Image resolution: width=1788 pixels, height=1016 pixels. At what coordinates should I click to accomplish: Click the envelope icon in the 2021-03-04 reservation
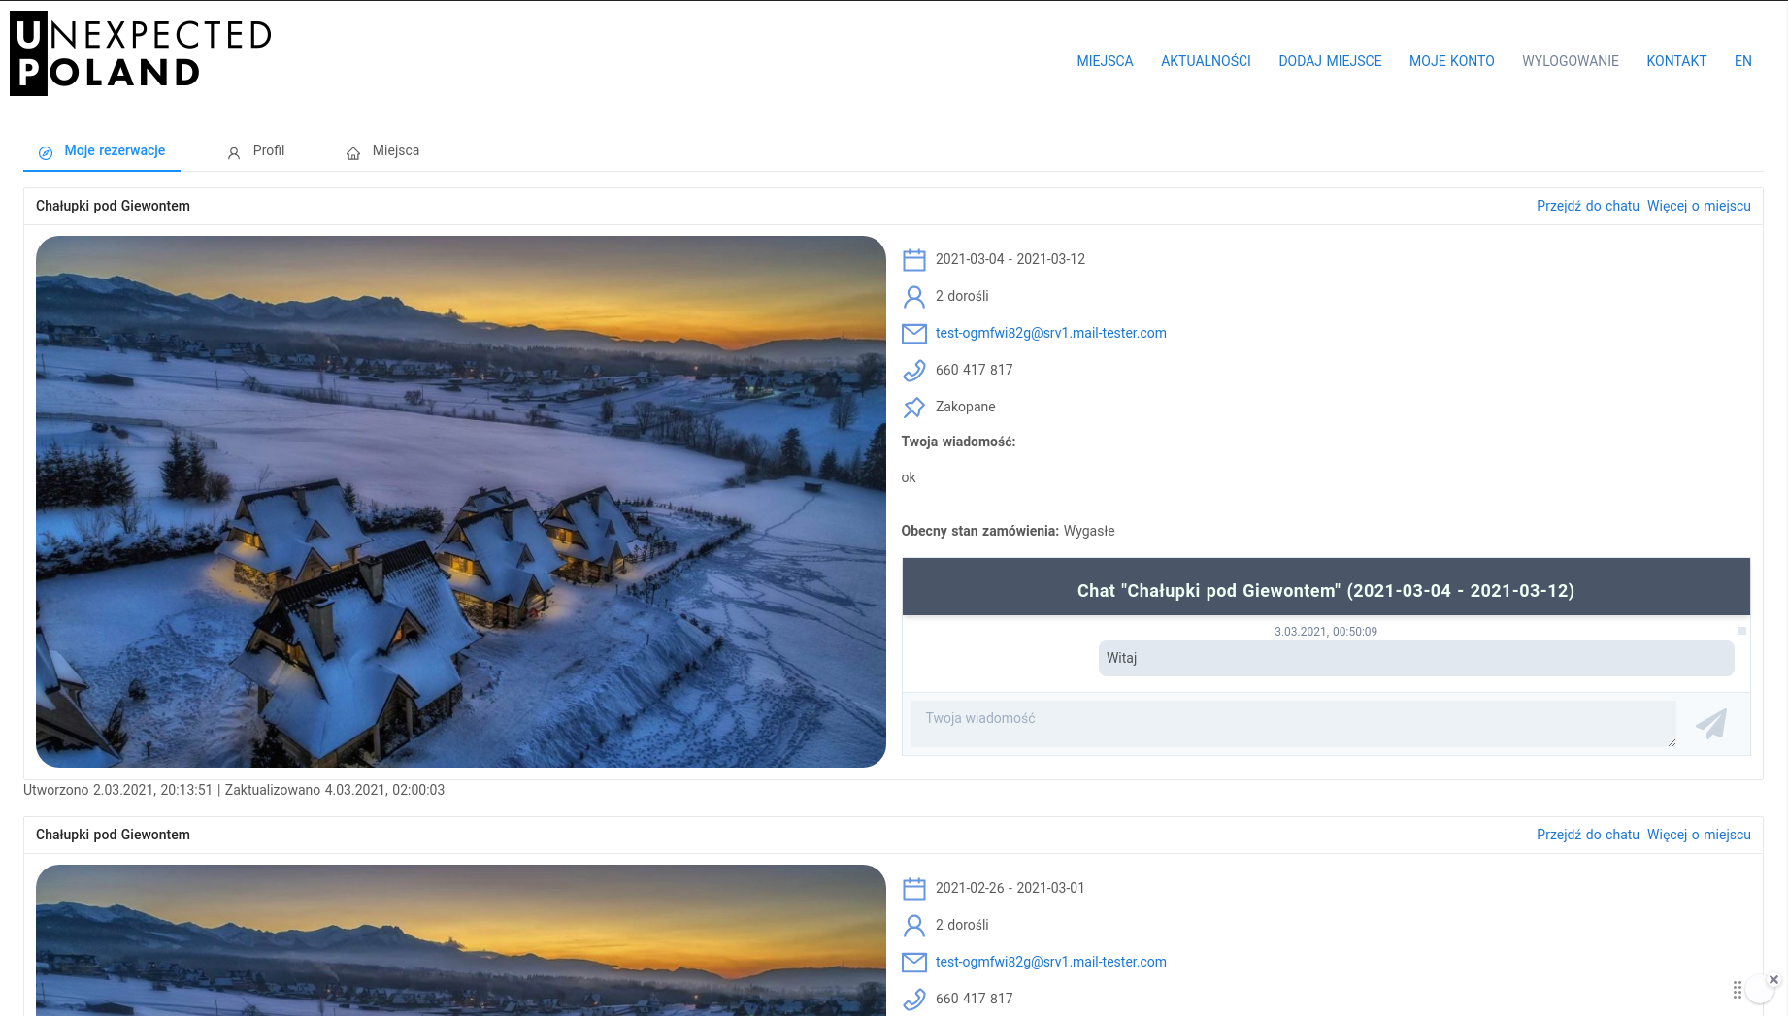pos(914,333)
